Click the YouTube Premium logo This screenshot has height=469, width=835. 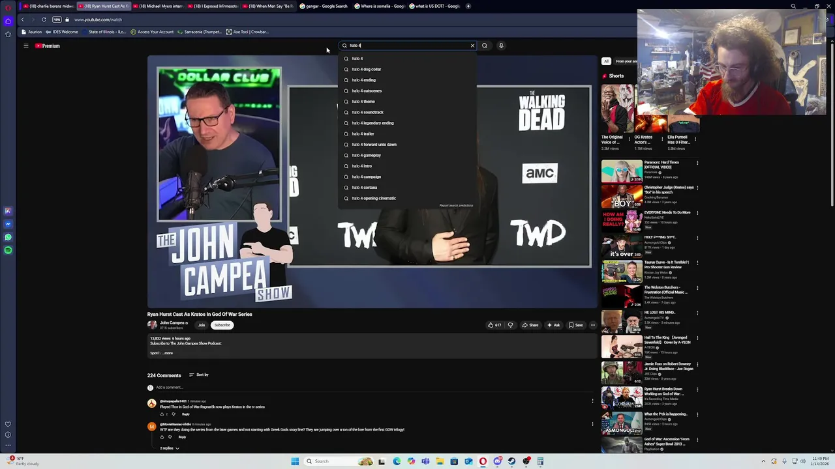48,46
